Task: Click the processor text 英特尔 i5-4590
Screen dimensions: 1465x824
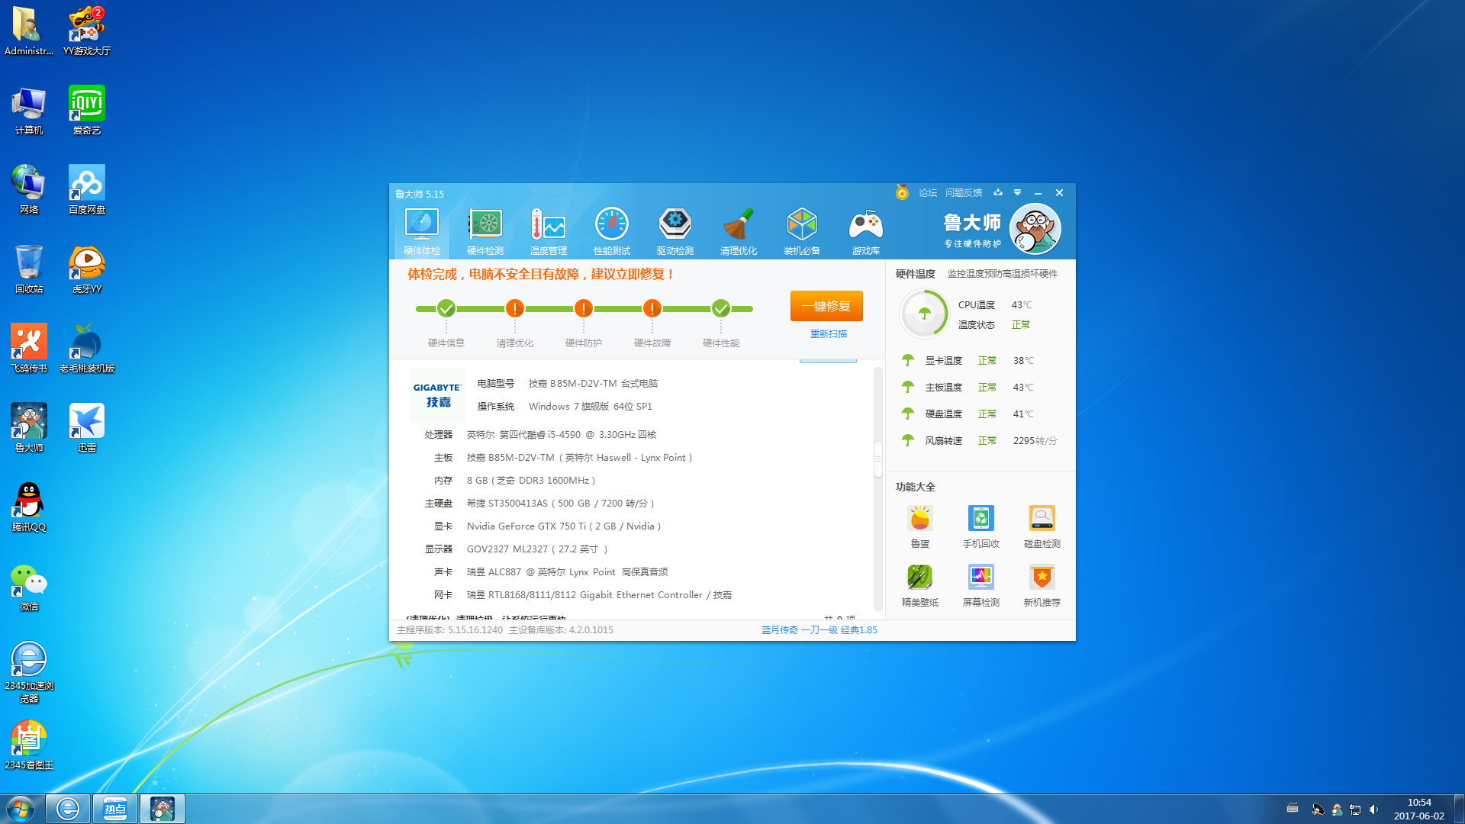Action: click(562, 435)
